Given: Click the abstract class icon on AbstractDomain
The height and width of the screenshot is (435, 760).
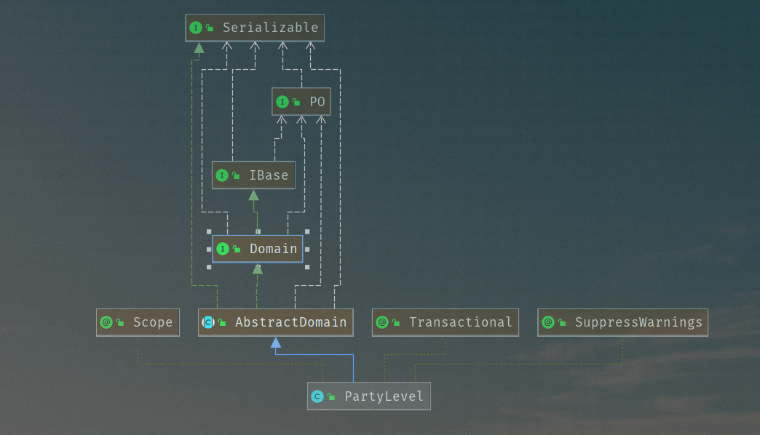Looking at the screenshot, I should [208, 322].
